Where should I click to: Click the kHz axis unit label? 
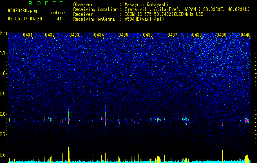tap(4, 33)
